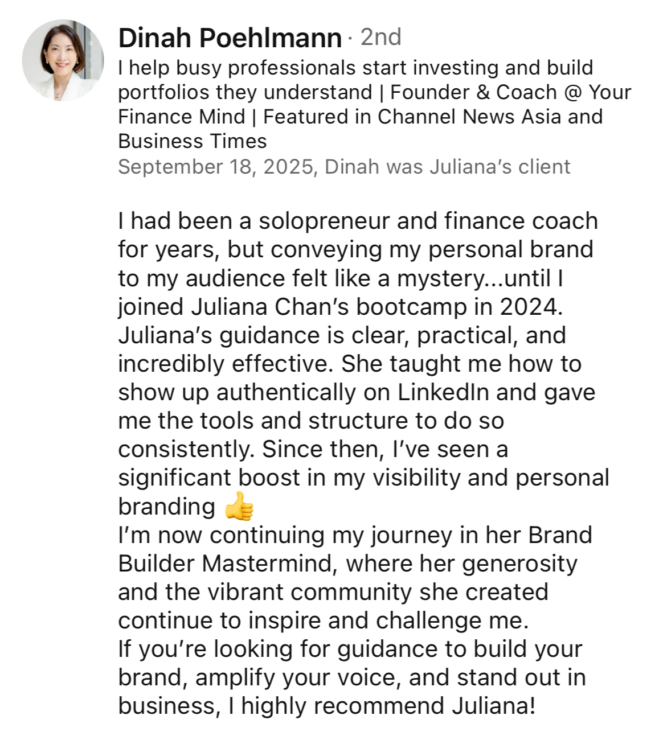This screenshot has height=740, width=659.
Task: Open Dinah Poehlmann's profile photo
Action: pos(63,60)
